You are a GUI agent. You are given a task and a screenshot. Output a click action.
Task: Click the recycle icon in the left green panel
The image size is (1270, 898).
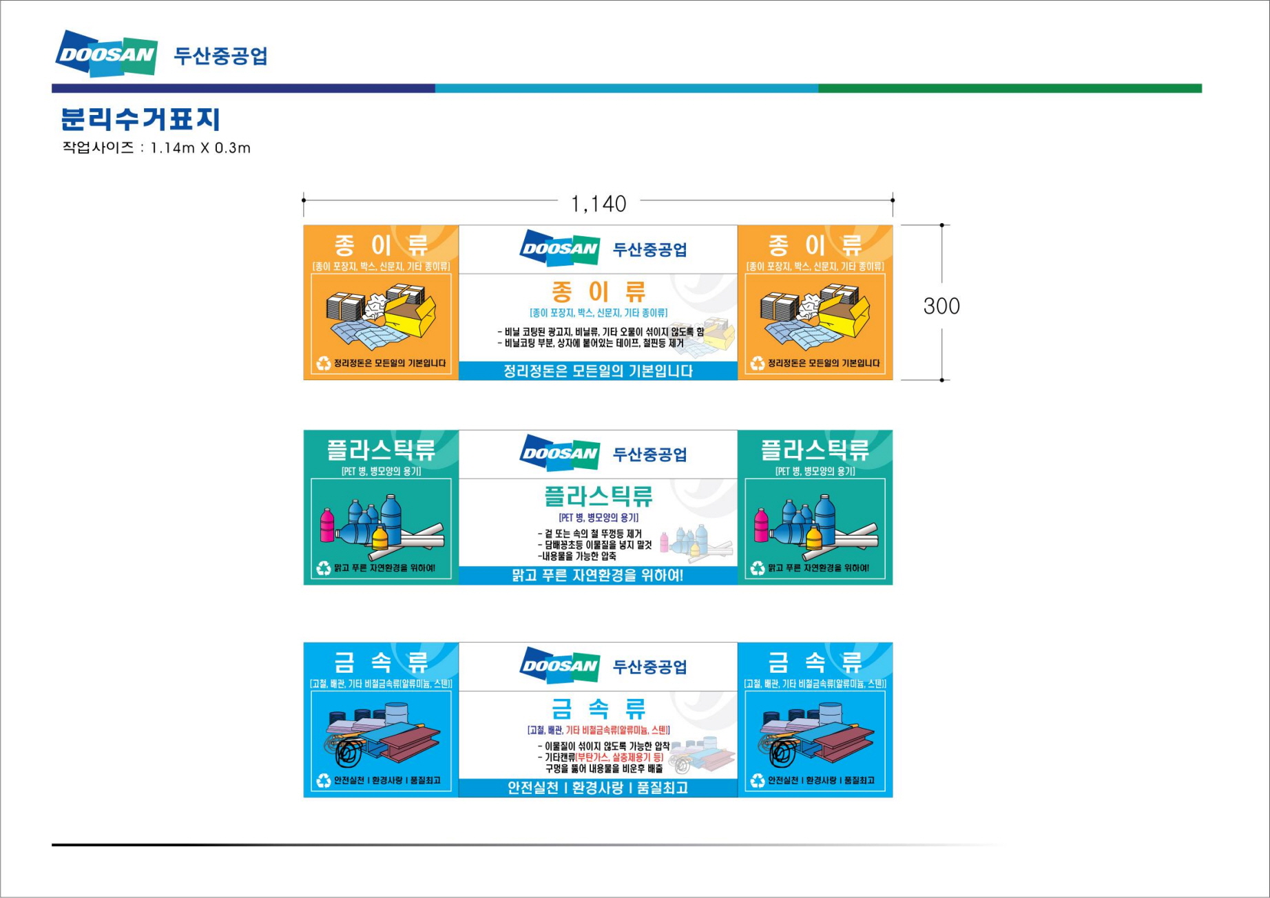[x=324, y=568]
